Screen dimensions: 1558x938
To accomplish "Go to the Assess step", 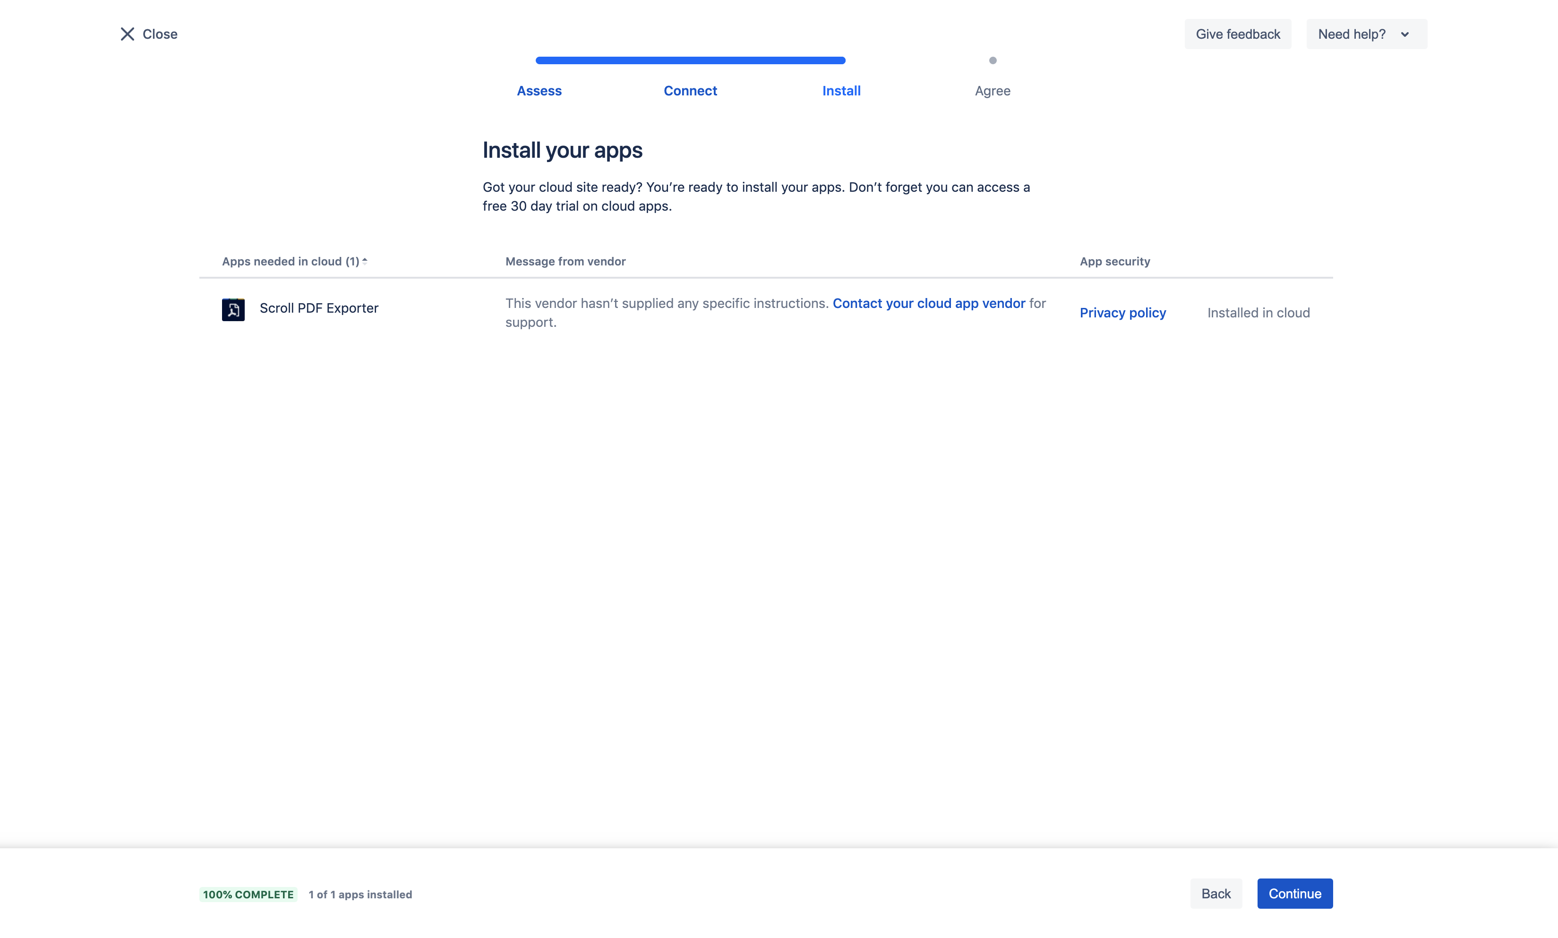I will click(539, 90).
